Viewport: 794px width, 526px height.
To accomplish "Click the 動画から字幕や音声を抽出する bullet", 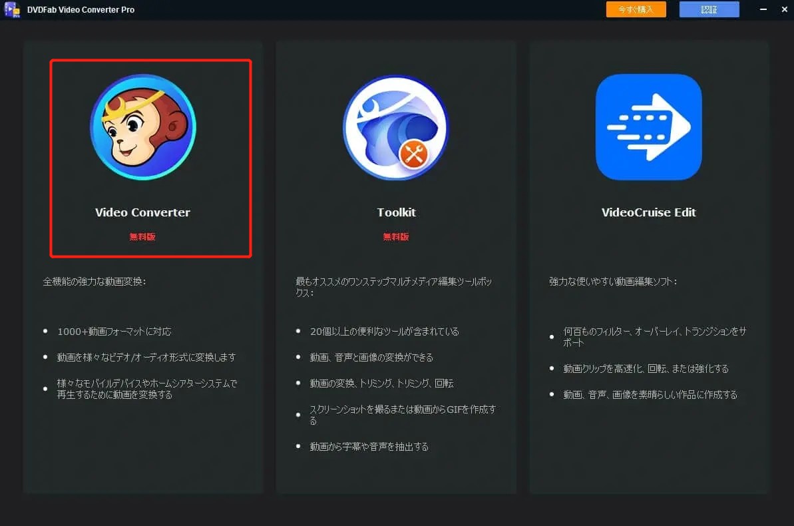I will coord(369,447).
